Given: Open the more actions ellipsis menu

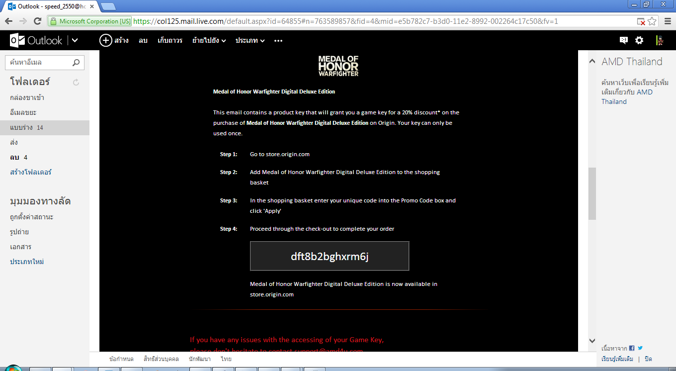Looking at the screenshot, I should click(x=278, y=40).
